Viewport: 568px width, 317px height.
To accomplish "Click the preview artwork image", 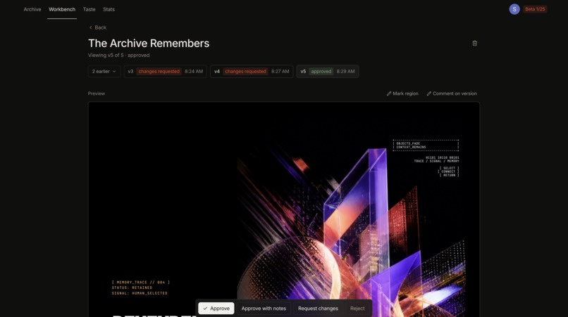I will 284,209.
